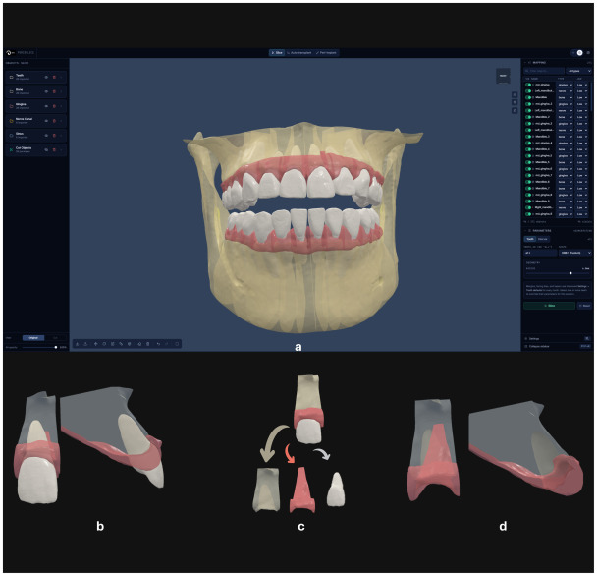Toggle the Right_mandib… row switch

coord(528,207)
